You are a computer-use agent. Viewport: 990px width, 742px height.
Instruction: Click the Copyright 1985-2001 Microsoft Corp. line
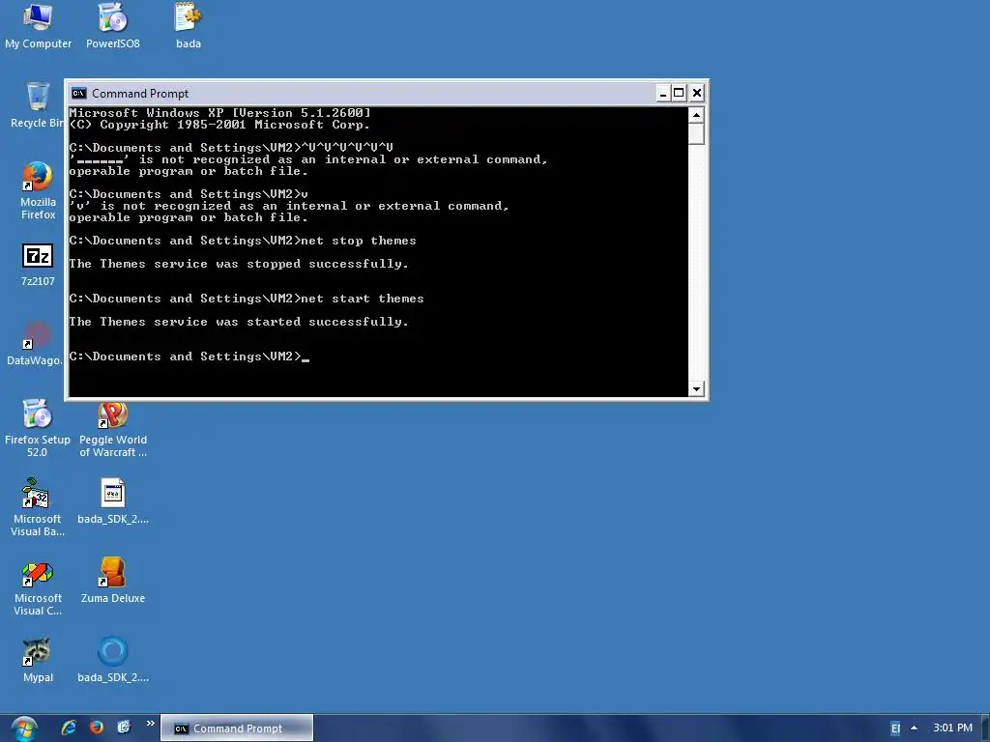click(219, 125)
